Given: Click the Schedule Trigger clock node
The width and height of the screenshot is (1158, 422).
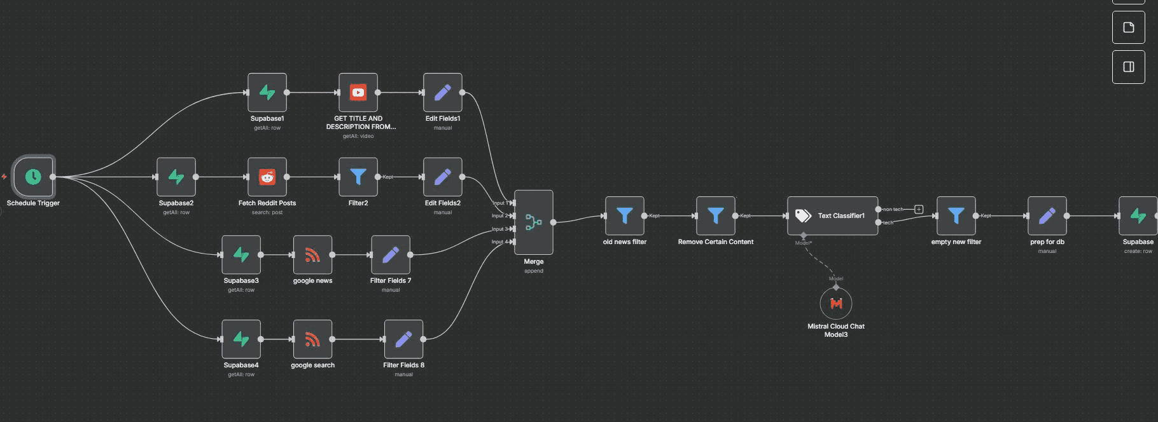Looking at the screenshot, I should click(33, 177).
